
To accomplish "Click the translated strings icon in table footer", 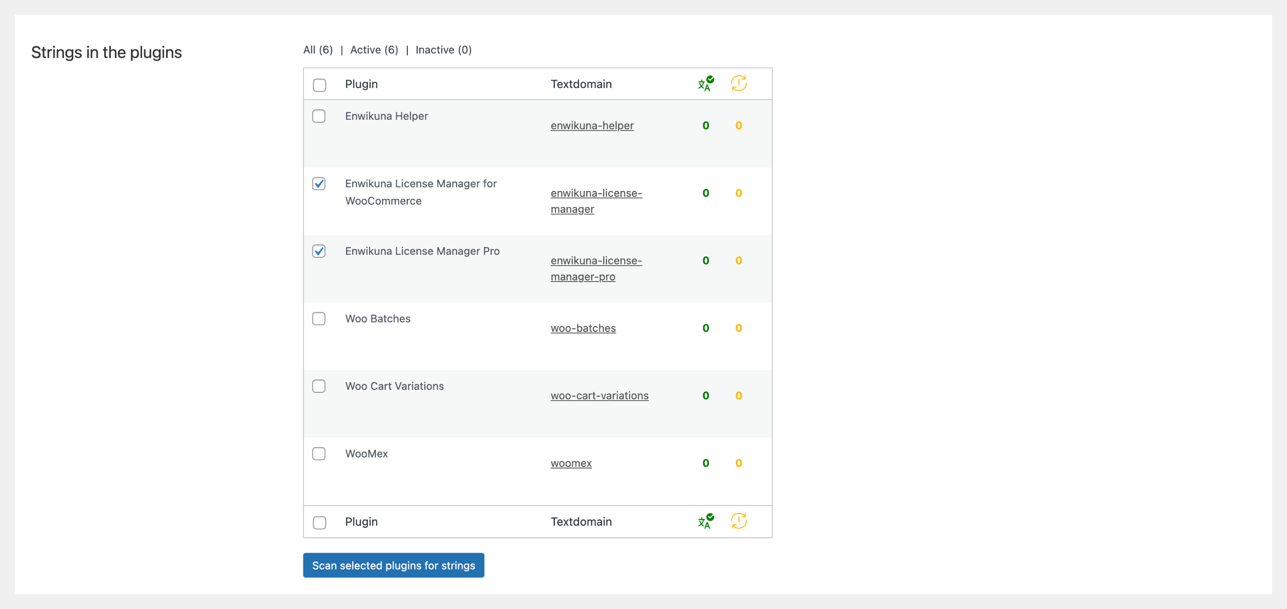I will point(705,521).
